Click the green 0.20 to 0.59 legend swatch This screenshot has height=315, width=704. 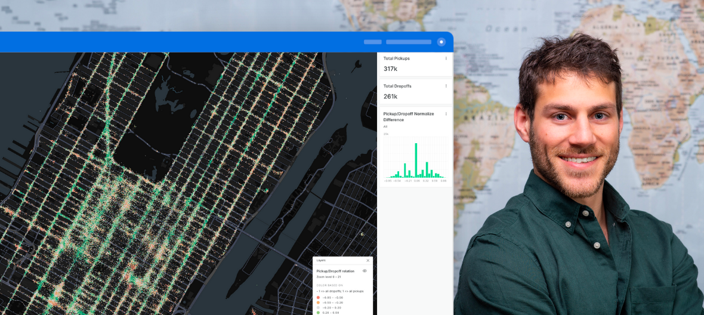coord(319,313)
